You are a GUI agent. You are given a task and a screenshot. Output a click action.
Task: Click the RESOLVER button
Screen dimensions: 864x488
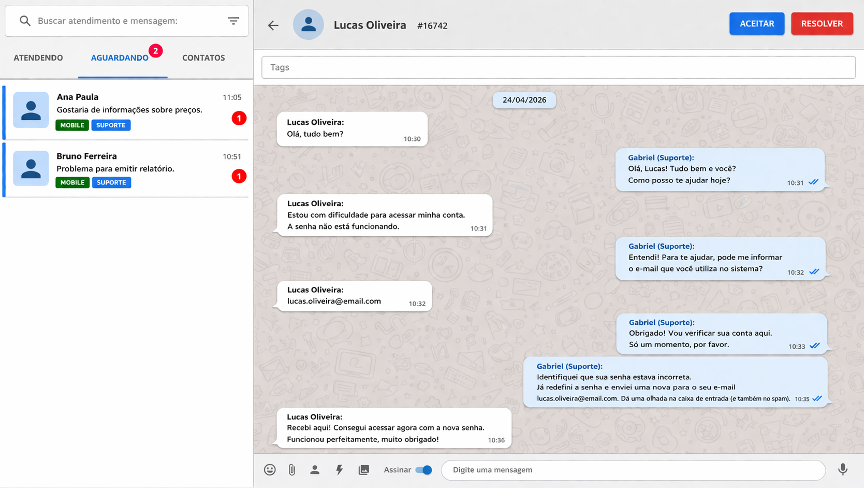click(822, 23)
